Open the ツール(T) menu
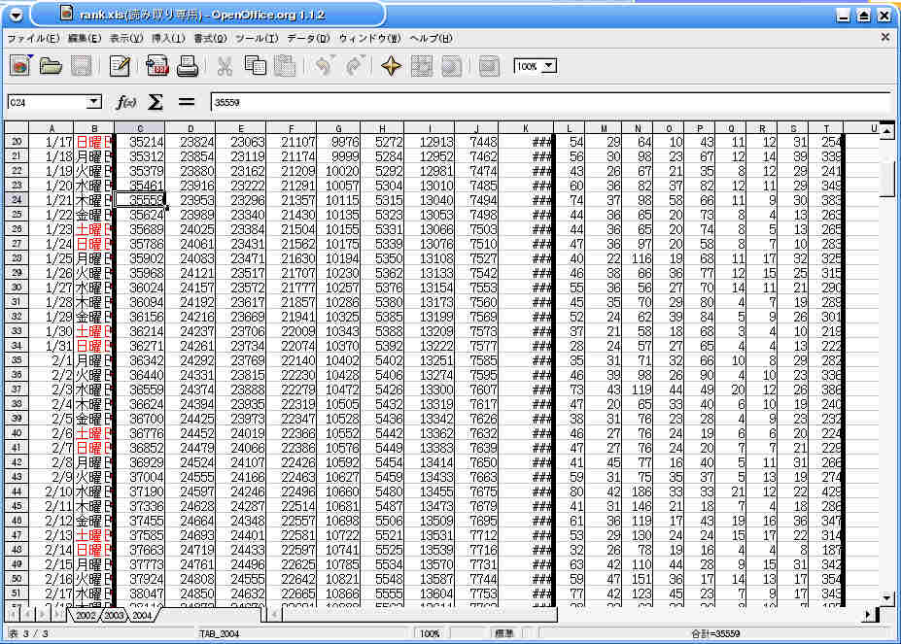 [257, 39]
